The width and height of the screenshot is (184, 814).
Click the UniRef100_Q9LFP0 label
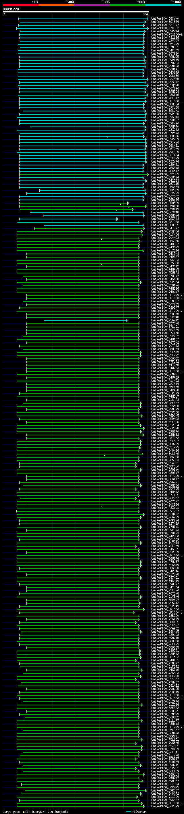click(165, 152)
